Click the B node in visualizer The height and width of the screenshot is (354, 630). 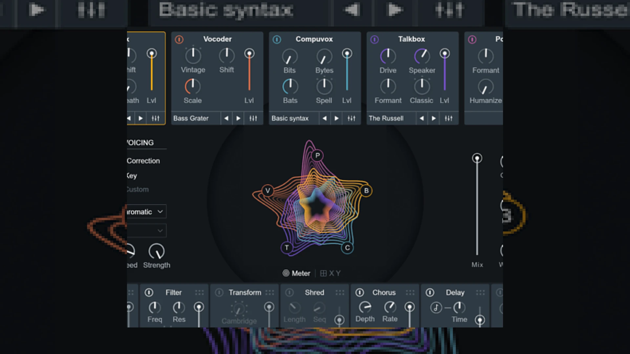366,190
